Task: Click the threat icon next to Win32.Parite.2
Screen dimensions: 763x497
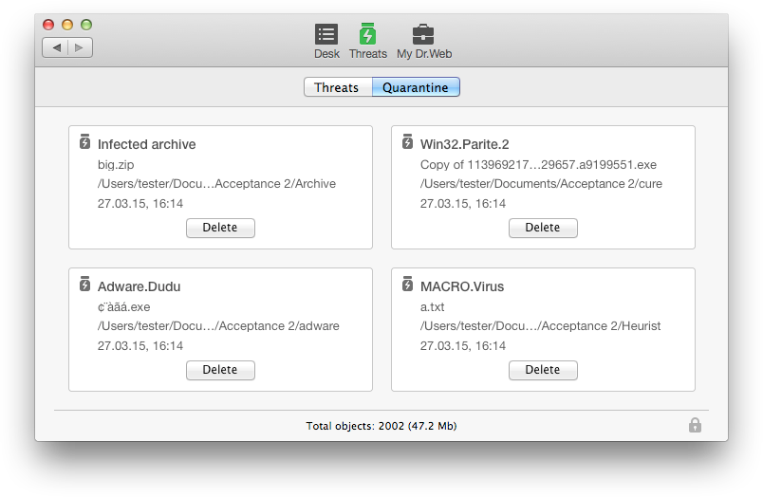Action: (x=407, y=141)
